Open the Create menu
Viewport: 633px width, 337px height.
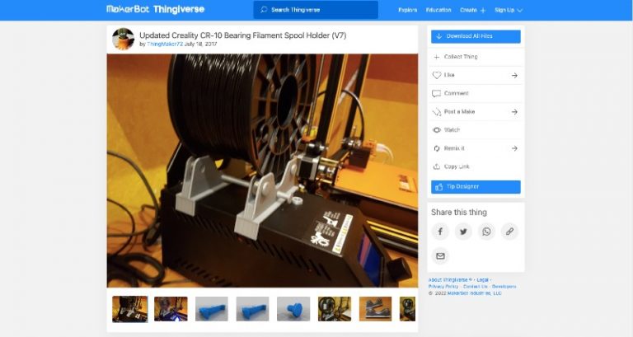[472, 10]
